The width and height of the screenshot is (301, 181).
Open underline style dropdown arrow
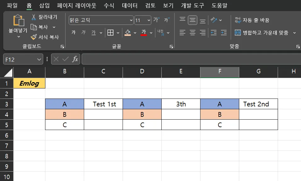click(x=101, y=33)
